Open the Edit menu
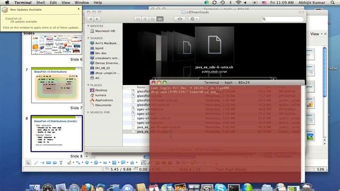Image resolution: width=340 pixels, height=191 pixels. click(53, 3)
